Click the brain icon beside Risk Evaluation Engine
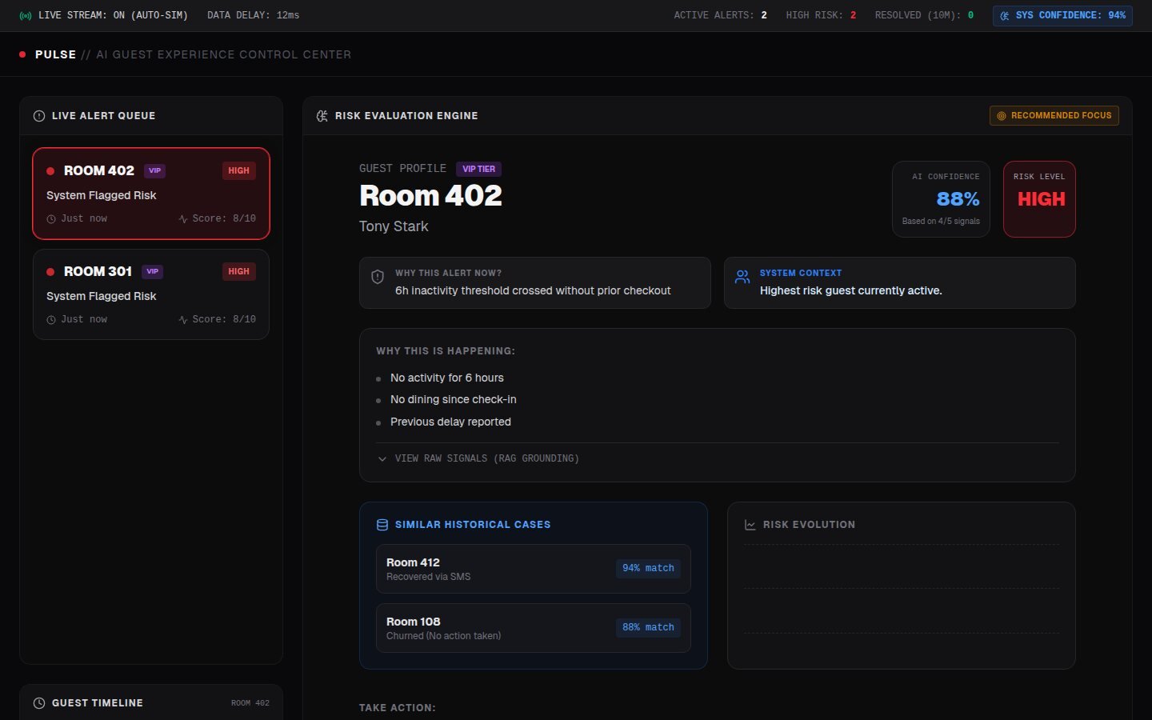Viewport: 1152px width, 720px height. click(322, 116)
